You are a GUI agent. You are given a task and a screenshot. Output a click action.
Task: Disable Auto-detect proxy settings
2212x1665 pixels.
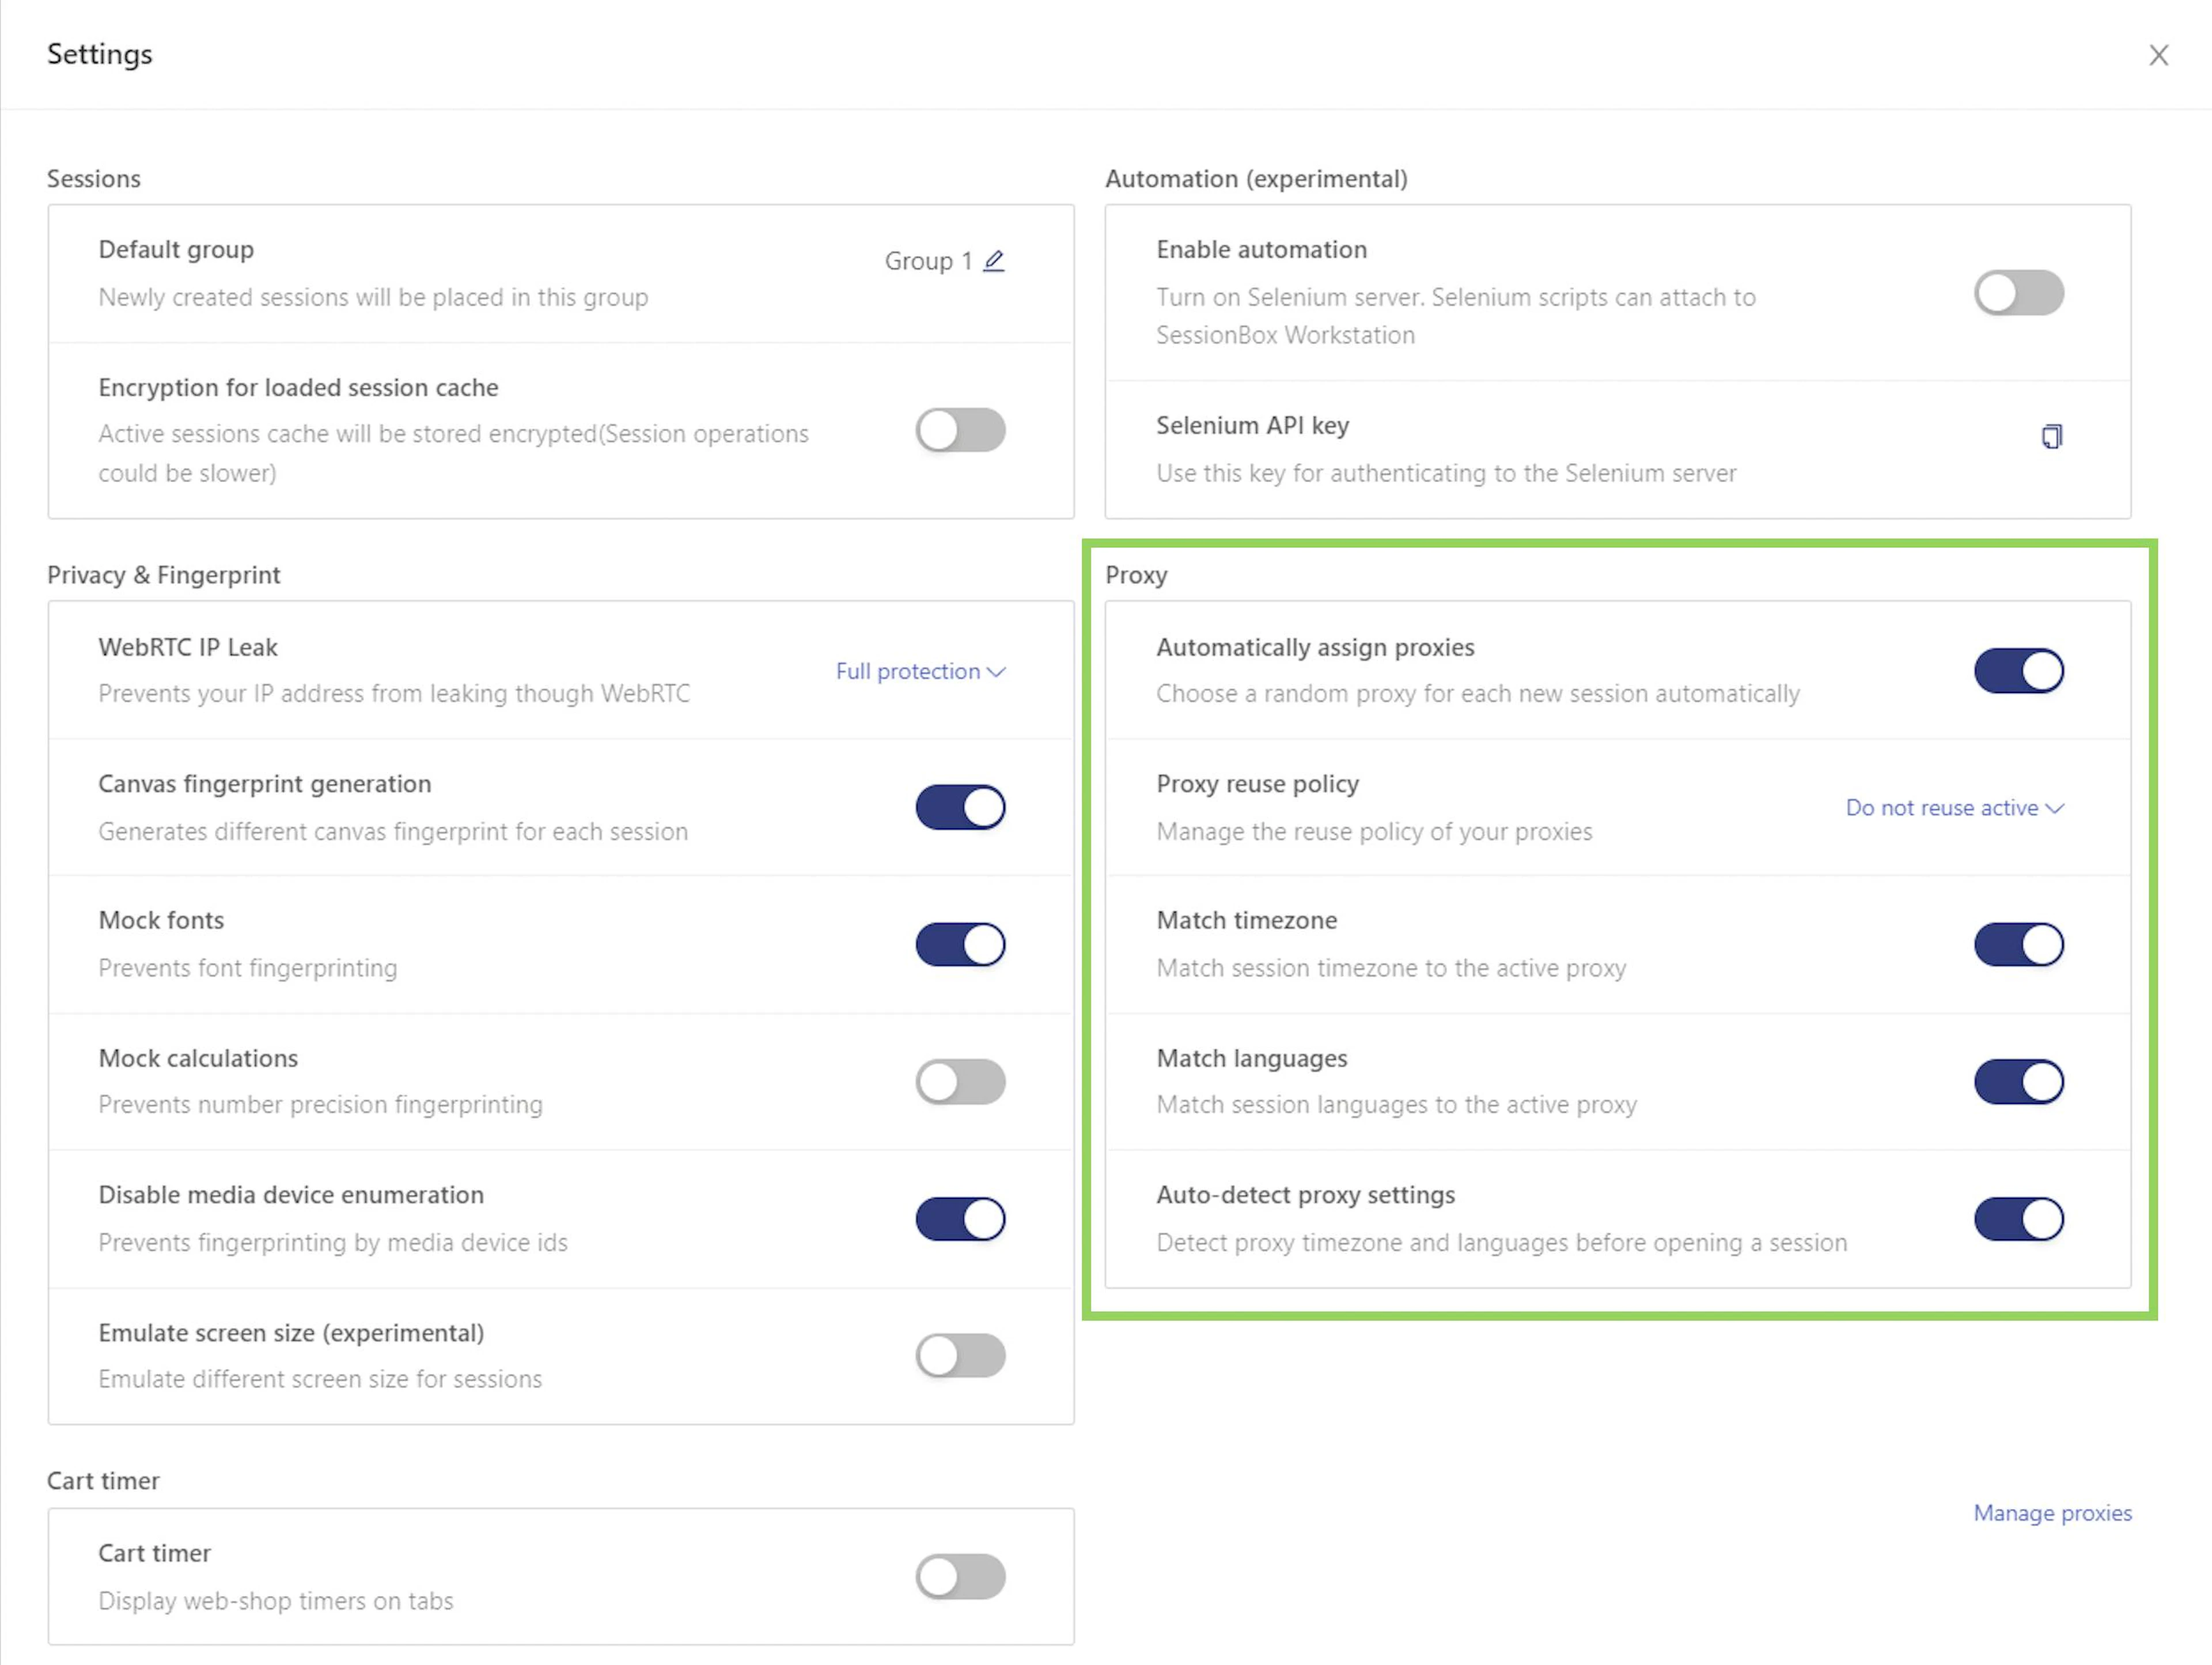(2018, 1218)
